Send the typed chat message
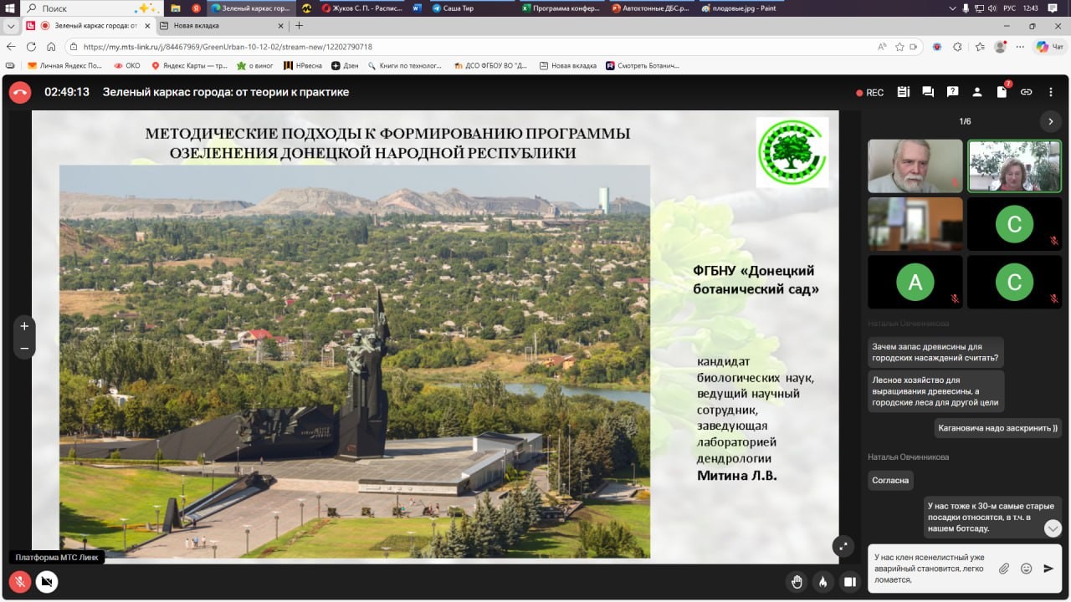 [x=1048, y=569]
